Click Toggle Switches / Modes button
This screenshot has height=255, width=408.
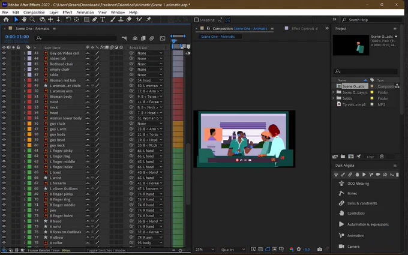pyautogui.click(x=106, y=250)
